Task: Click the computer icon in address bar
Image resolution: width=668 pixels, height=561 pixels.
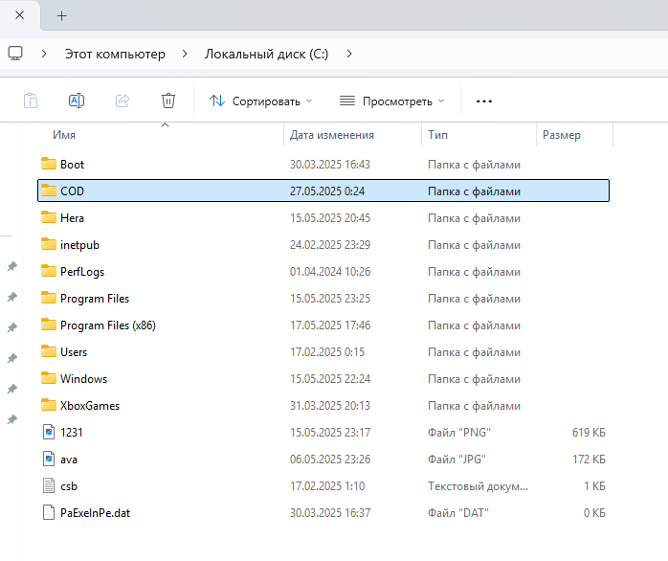Action: click(15, 54)
